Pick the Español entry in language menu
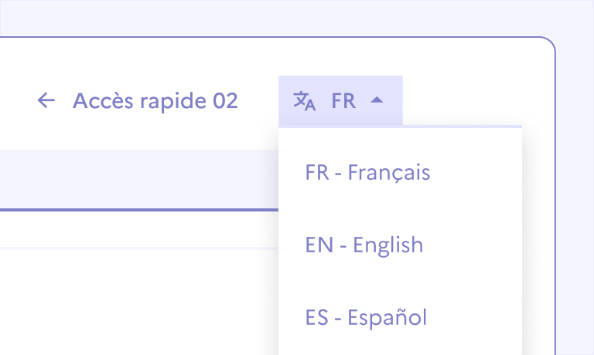 pos(366,317)
